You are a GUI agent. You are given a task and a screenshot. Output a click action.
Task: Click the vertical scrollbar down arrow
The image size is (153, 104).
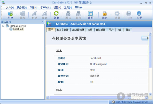tap(150, 94)
